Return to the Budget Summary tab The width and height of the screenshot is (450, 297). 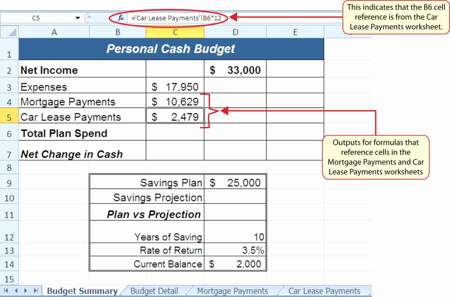pos(82,291)
